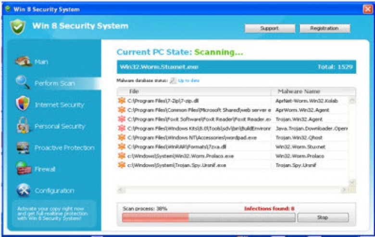
Task: Select the Win32.Worm.Stuxnet malware name cell
Action: coord(300,147)
